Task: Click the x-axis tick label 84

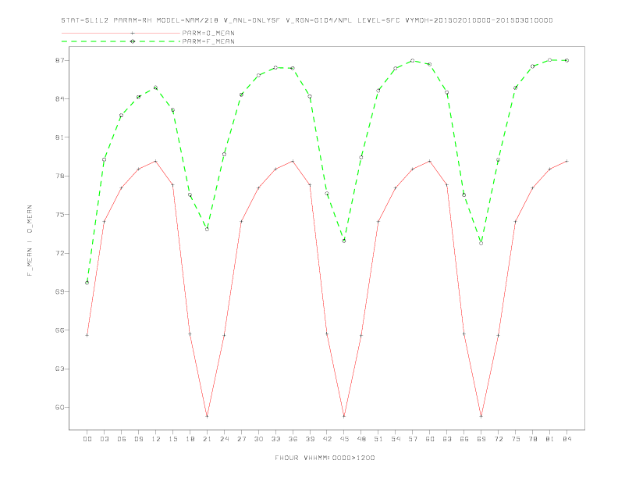Action: pos(567,439)
